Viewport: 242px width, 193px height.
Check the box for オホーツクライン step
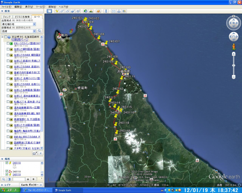click(8, 43)
